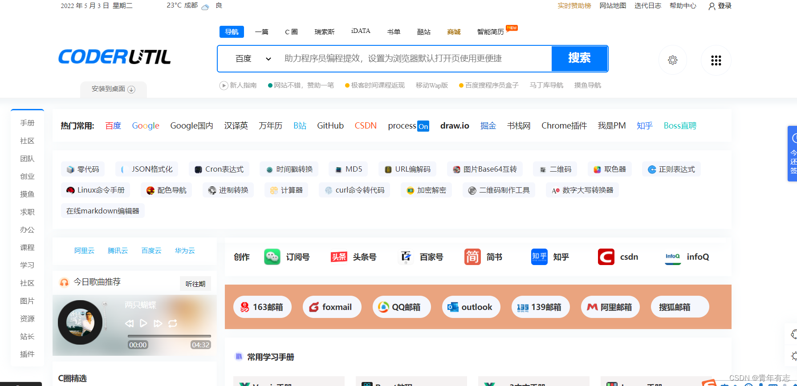797x386 pixels.
Task: Select 手册 in the left sidebar
Action: point(27,123)
